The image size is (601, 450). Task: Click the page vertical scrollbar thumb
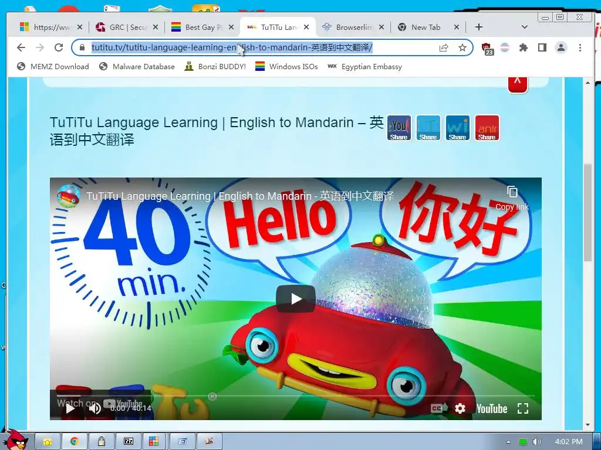[x=588, y=212]
